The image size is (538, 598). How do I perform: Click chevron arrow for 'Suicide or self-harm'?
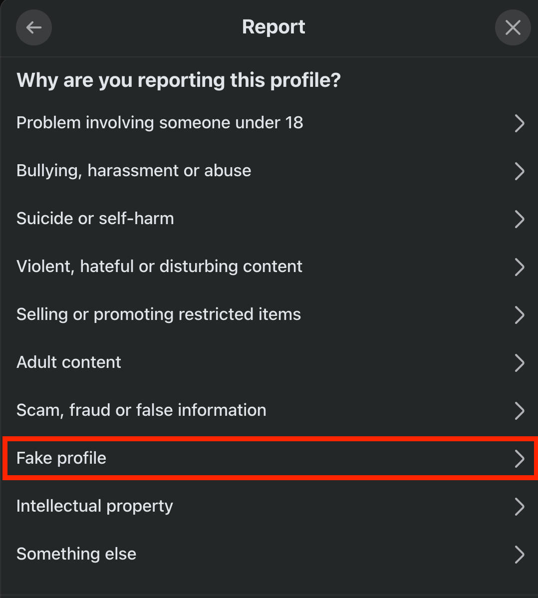pos(520,219)
